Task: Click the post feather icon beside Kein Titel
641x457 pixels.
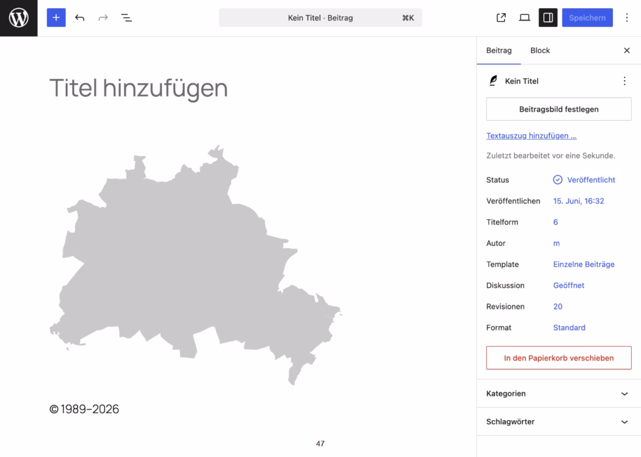Action: (493, 81)
